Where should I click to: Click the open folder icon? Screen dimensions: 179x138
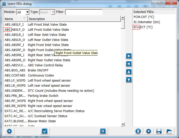click(169, 131)
